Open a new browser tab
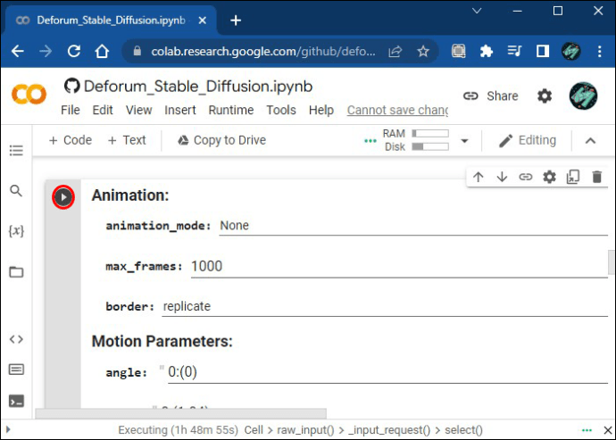The image size is (616, 440). coord(236,21)
